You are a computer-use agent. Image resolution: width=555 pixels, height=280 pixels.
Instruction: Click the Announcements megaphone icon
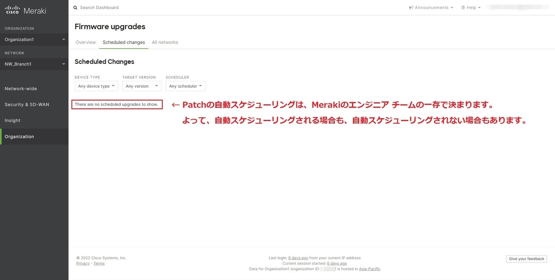click(411, 7)
